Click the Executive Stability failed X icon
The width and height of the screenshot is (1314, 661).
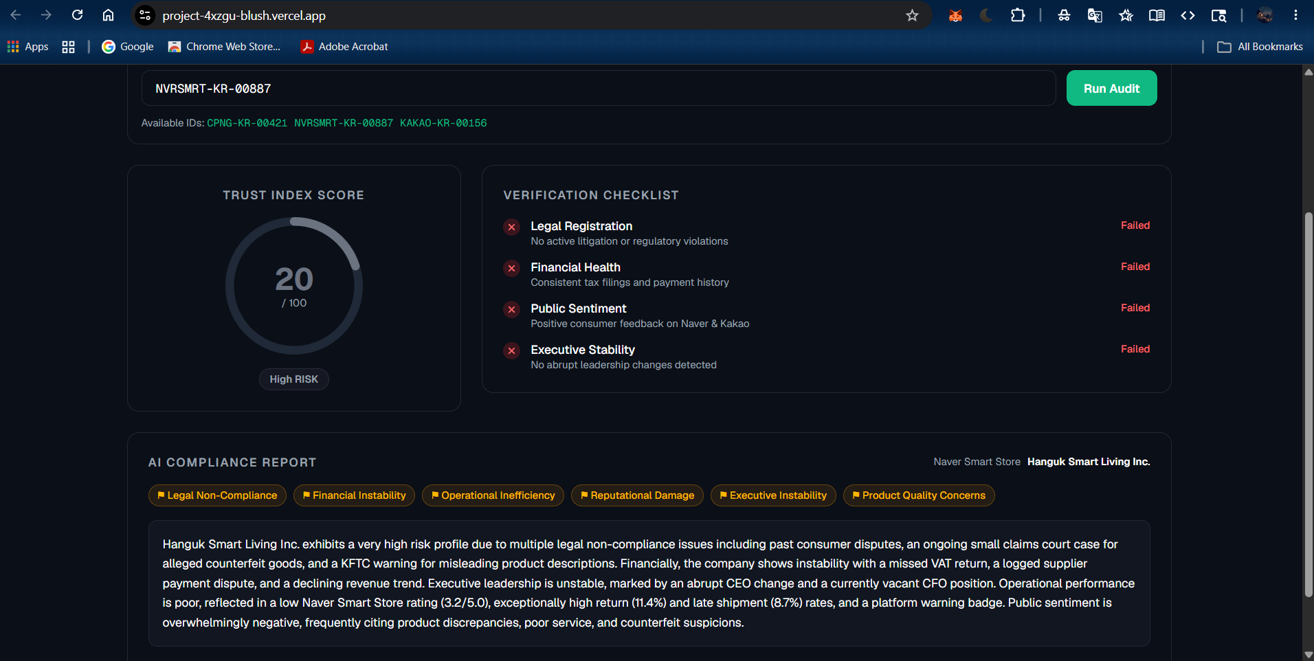[x=511, y=350]
